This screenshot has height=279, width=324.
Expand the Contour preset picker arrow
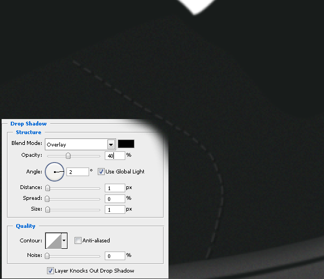(64, 241)
